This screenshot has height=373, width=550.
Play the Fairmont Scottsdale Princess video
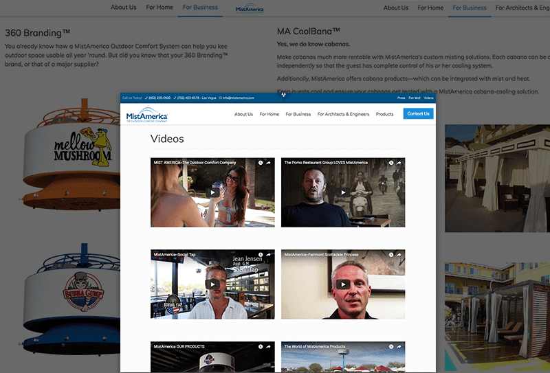[x=343, y=284]
